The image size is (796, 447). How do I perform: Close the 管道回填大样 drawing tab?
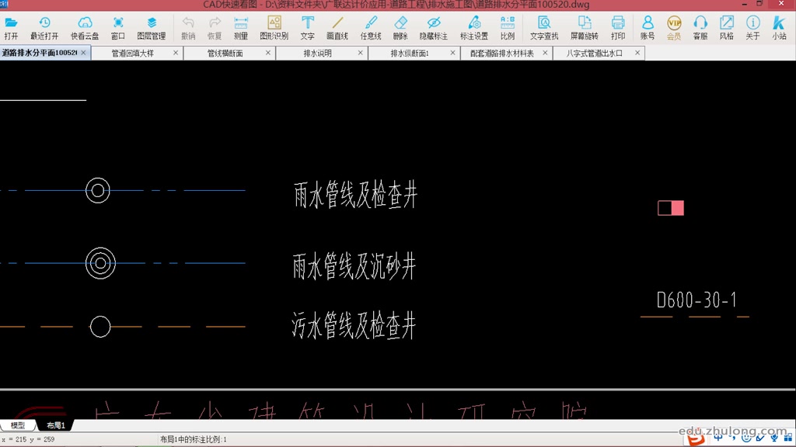tap(176, 53)
